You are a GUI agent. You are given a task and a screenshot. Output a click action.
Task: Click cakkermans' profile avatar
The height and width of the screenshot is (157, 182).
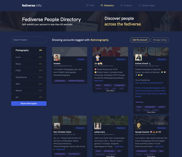click(98, 126)
